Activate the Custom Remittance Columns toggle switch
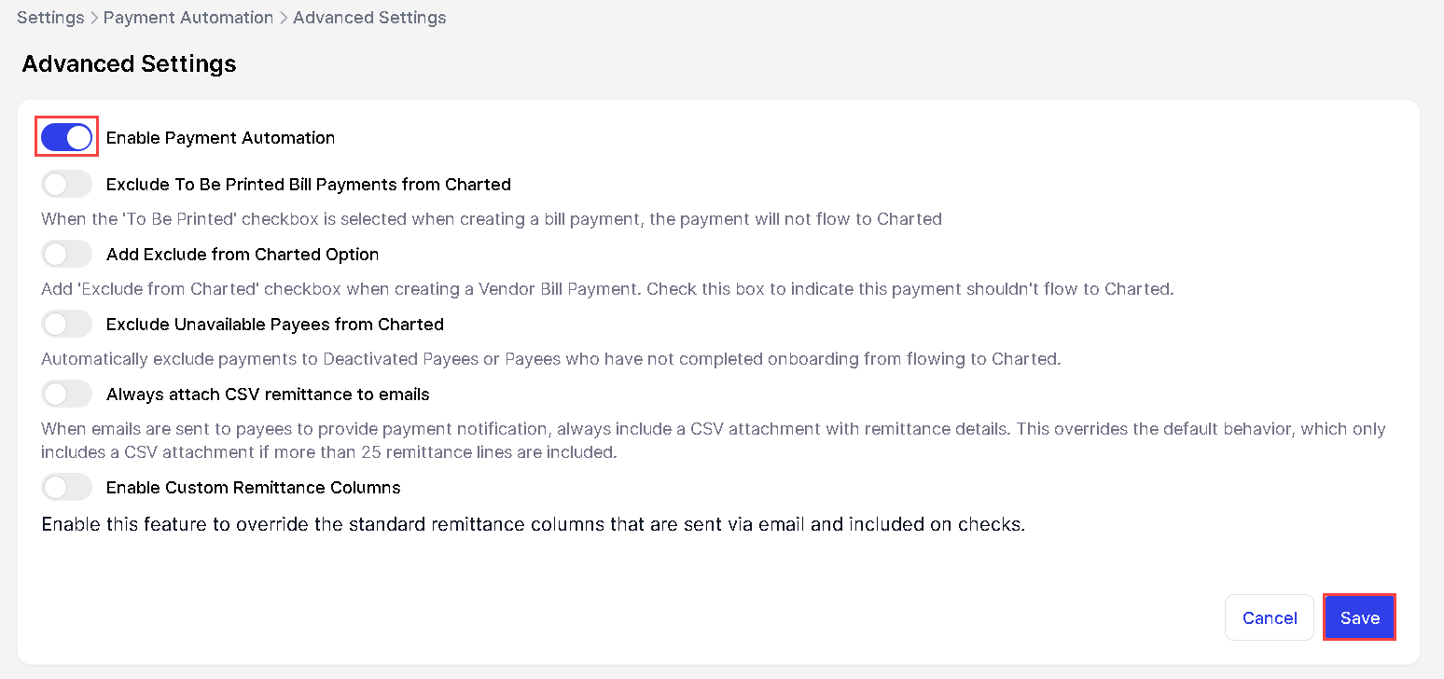The image size is (1444, 679). 66,487
